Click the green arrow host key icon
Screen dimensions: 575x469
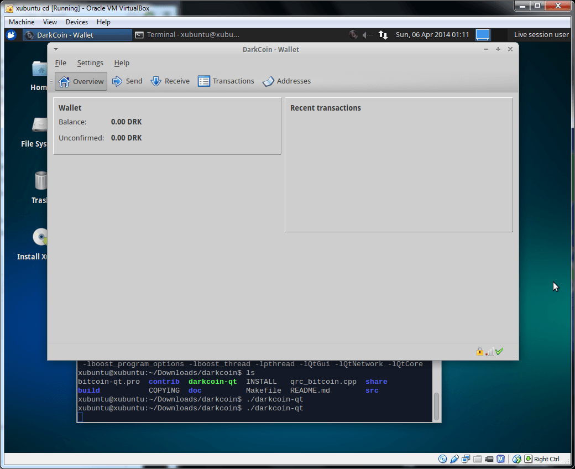tap(528, 458)
